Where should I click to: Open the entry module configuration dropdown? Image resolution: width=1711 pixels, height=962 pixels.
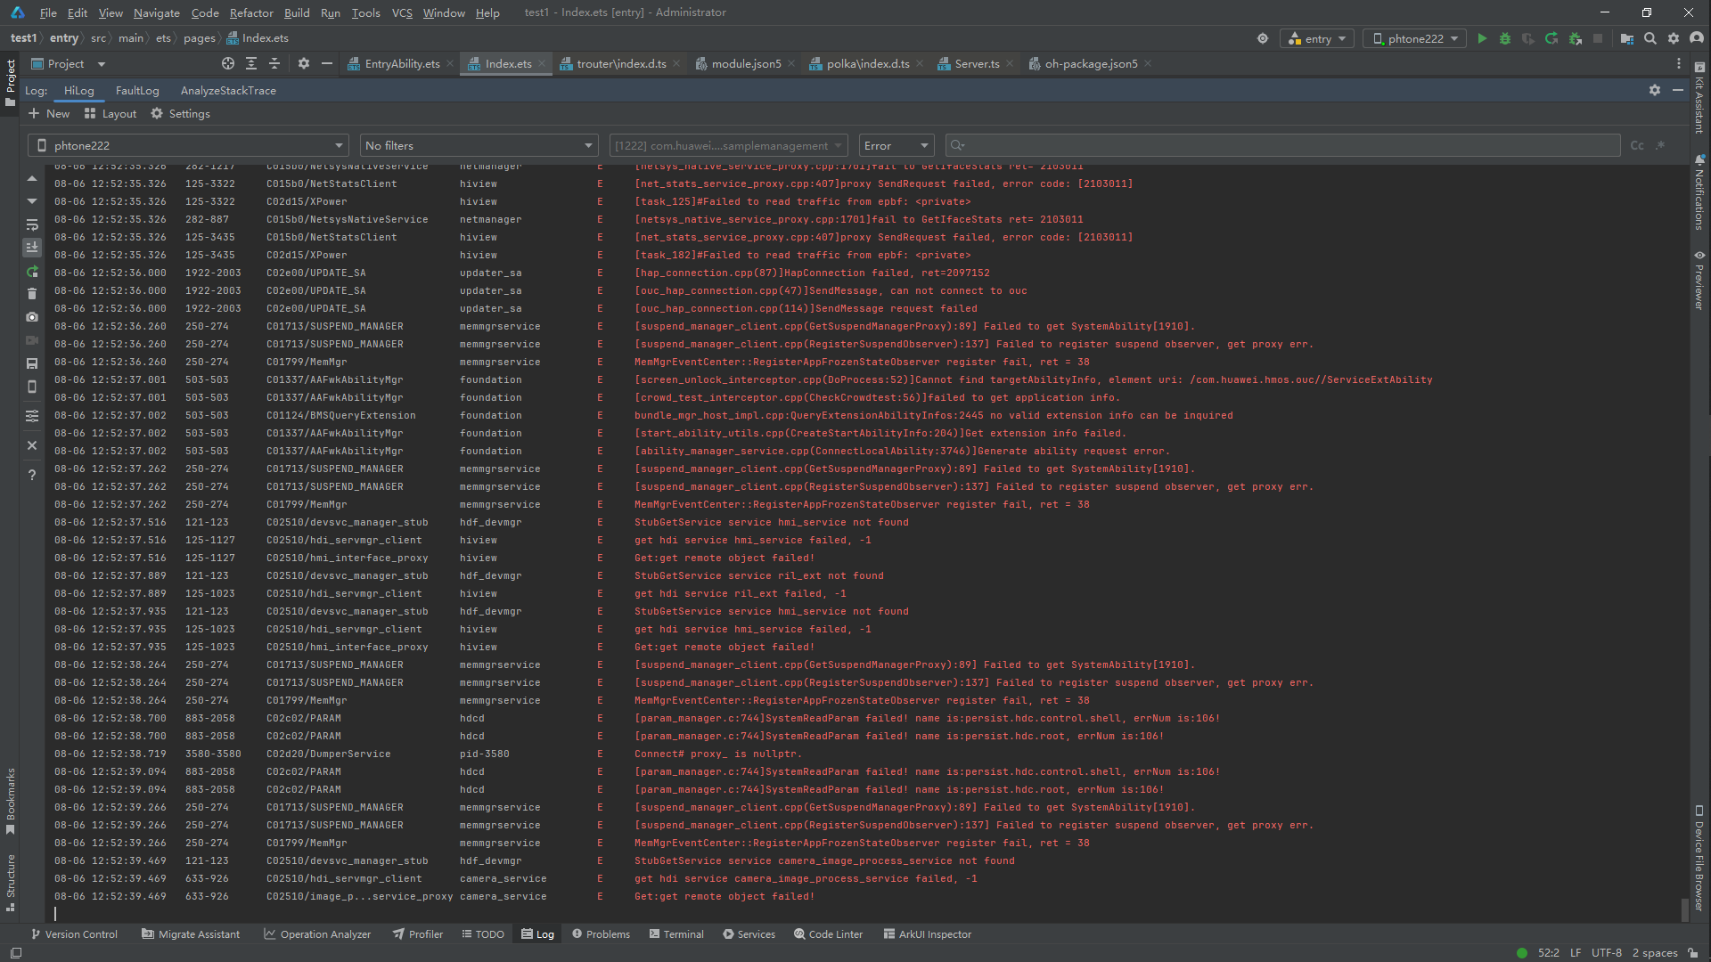point(1318,38)
